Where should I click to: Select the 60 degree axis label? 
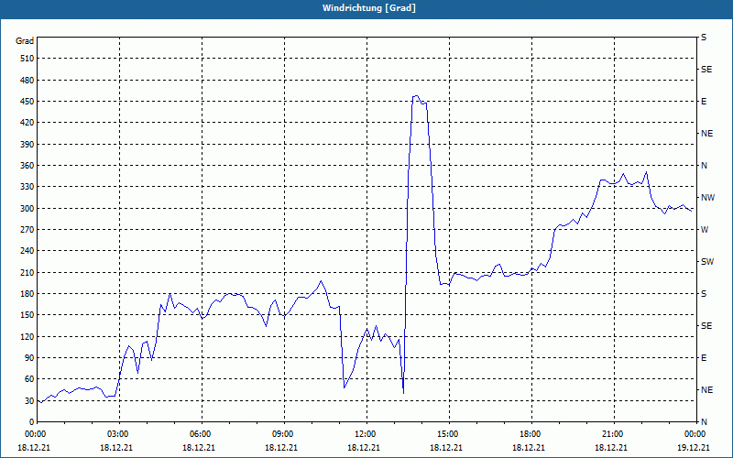point(29,379)
